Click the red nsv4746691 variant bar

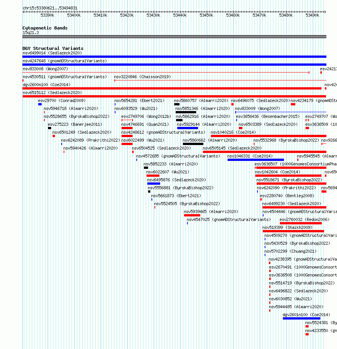coord(127,128)
